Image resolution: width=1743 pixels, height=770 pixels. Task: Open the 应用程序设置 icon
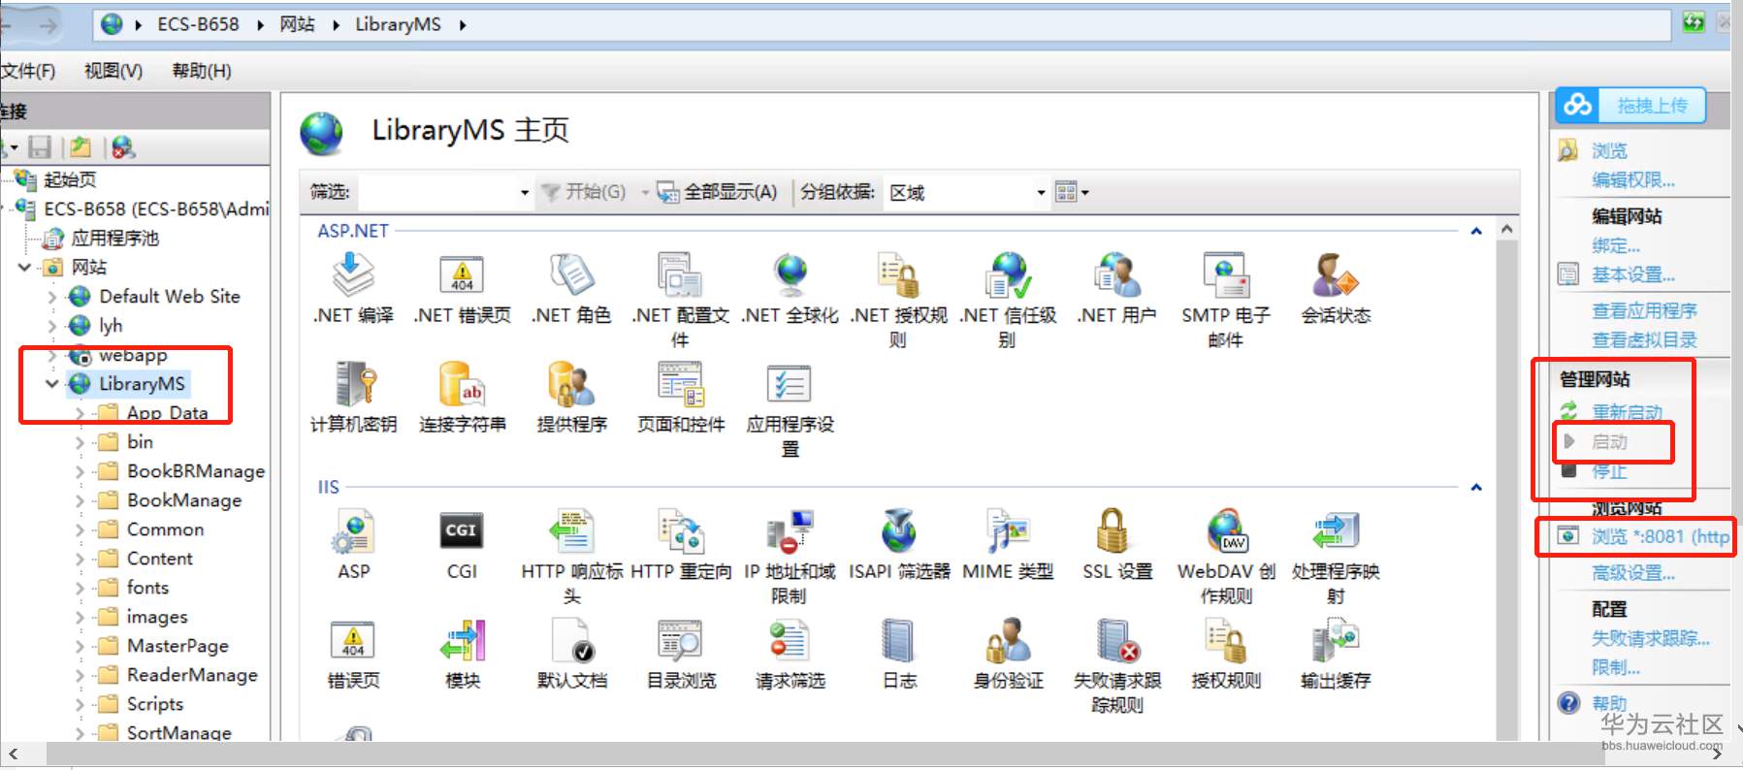click(x=790, y=384)
